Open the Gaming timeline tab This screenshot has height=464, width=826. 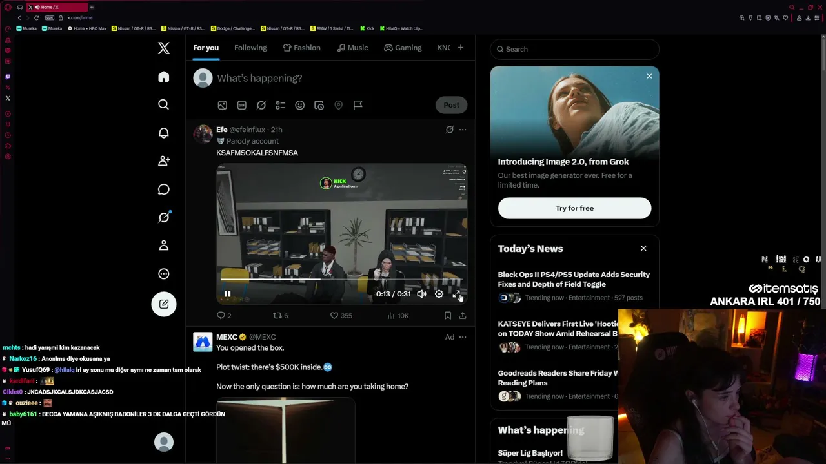pyautogui.click(x=403, y=48)
